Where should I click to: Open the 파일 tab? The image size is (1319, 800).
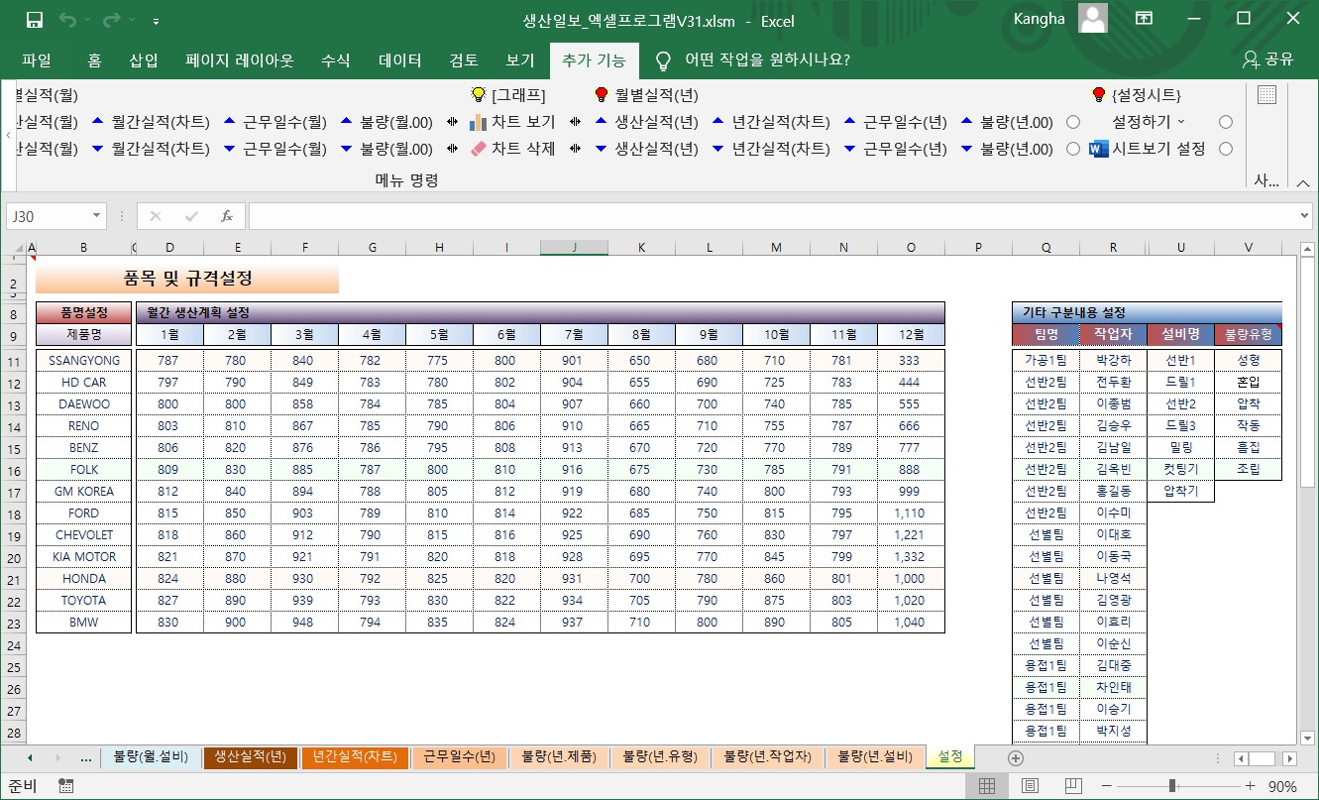37,59
